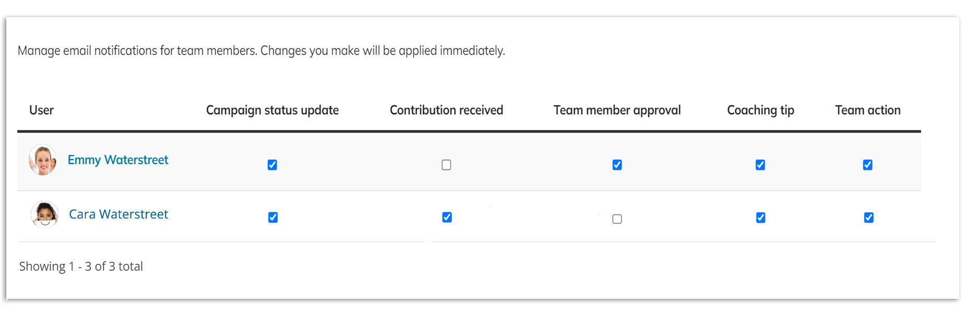Click the Coaching tip column header

(x=760, y=110)
